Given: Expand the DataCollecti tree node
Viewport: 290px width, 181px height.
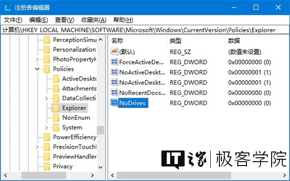Looking at the screenshot, I should coord(46,98).
